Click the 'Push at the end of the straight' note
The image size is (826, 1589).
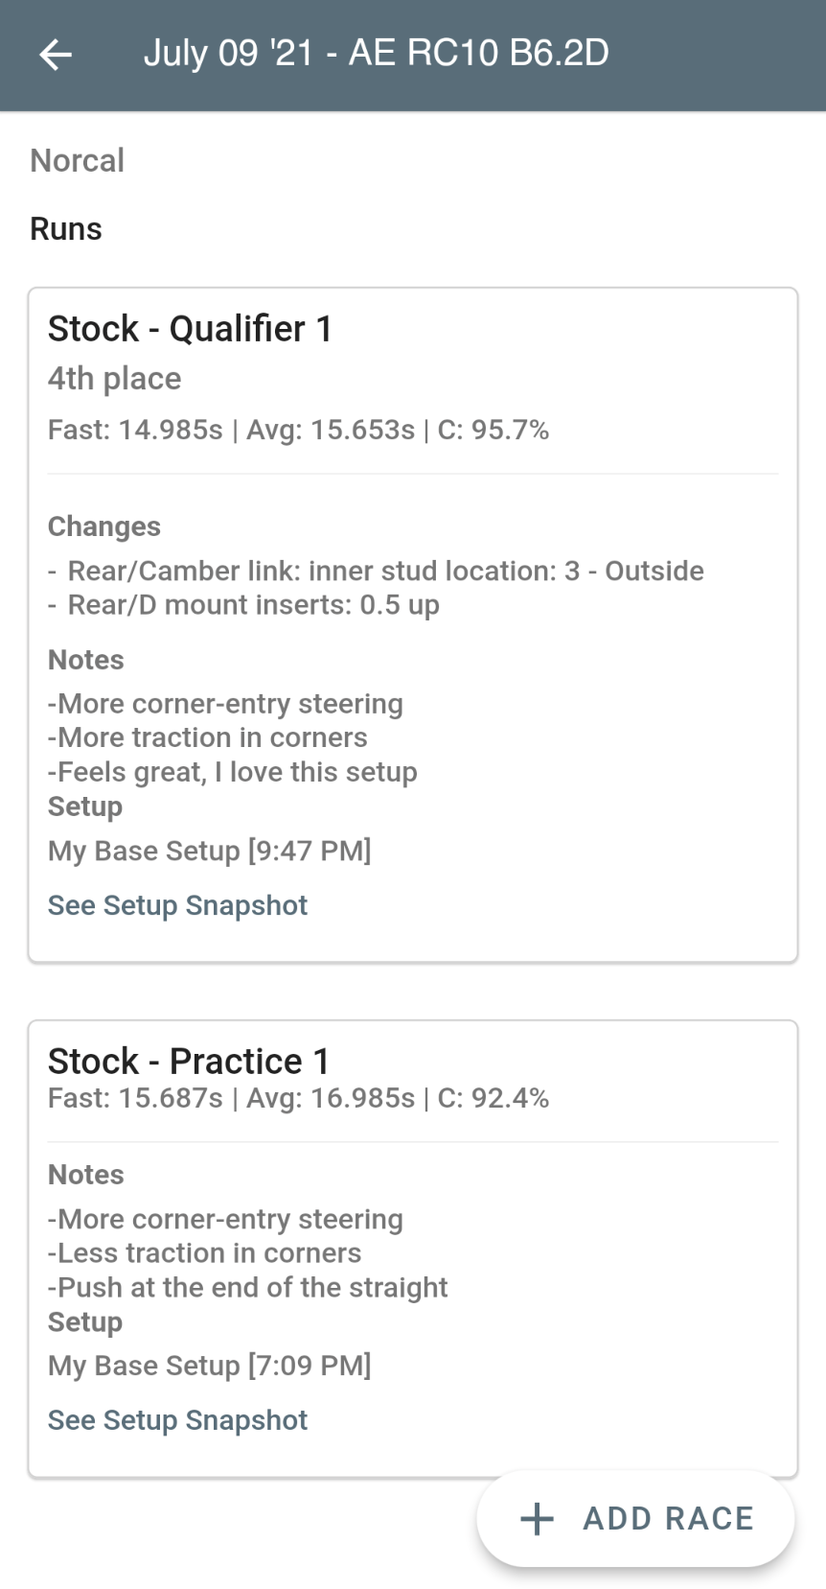[248, 1287]
